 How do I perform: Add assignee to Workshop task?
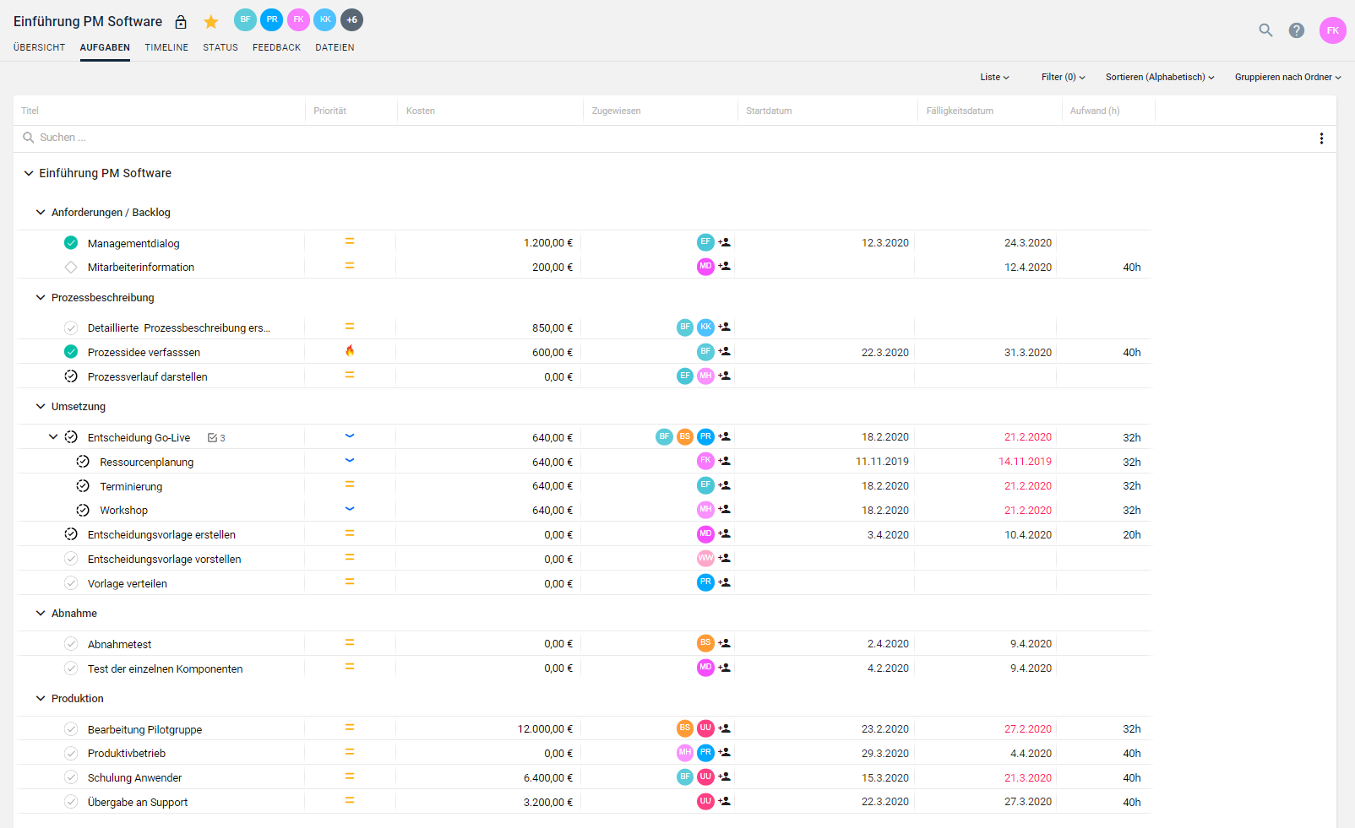(x=725, y=509)
